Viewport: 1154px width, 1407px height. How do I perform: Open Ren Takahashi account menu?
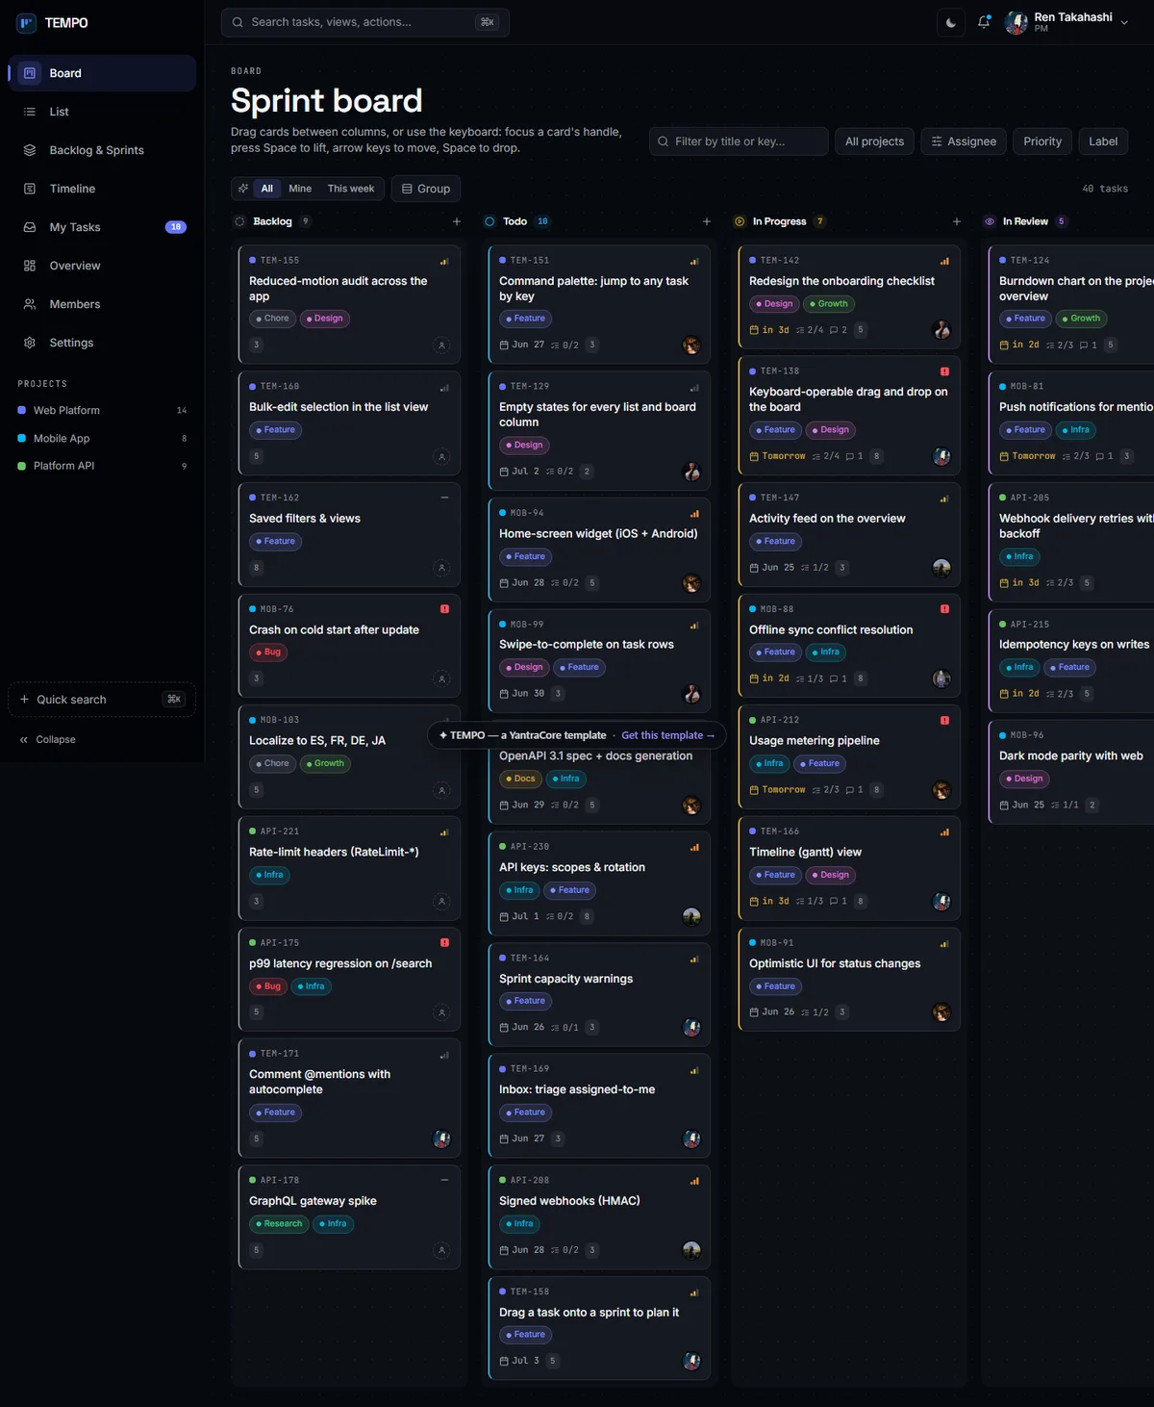pos(1067,22)
